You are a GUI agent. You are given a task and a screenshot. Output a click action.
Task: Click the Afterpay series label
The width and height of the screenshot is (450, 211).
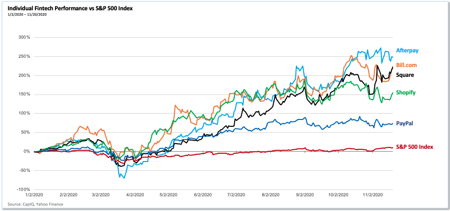[x=407, y=50]
